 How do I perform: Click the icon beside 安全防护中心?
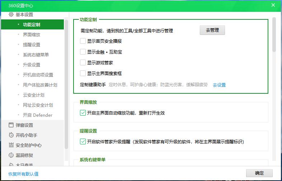(x=11, y=145)
